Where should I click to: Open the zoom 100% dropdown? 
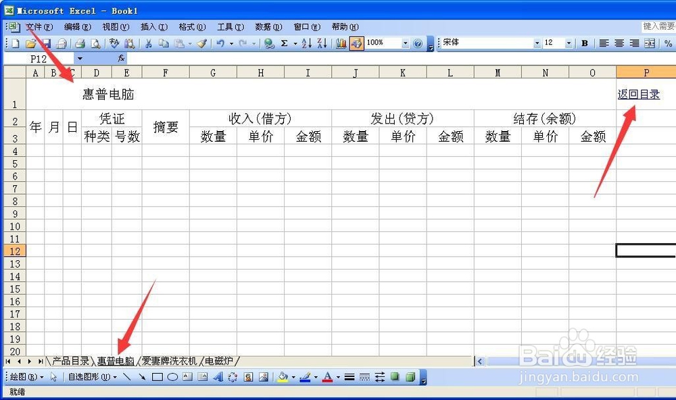click(x=405, y=43)
